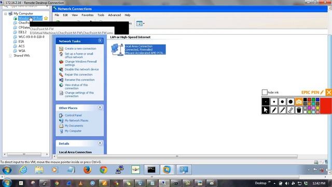Open the Edit menu in Network Connections
This screenshot has width=332, height=187.
[x=65, y=15]
